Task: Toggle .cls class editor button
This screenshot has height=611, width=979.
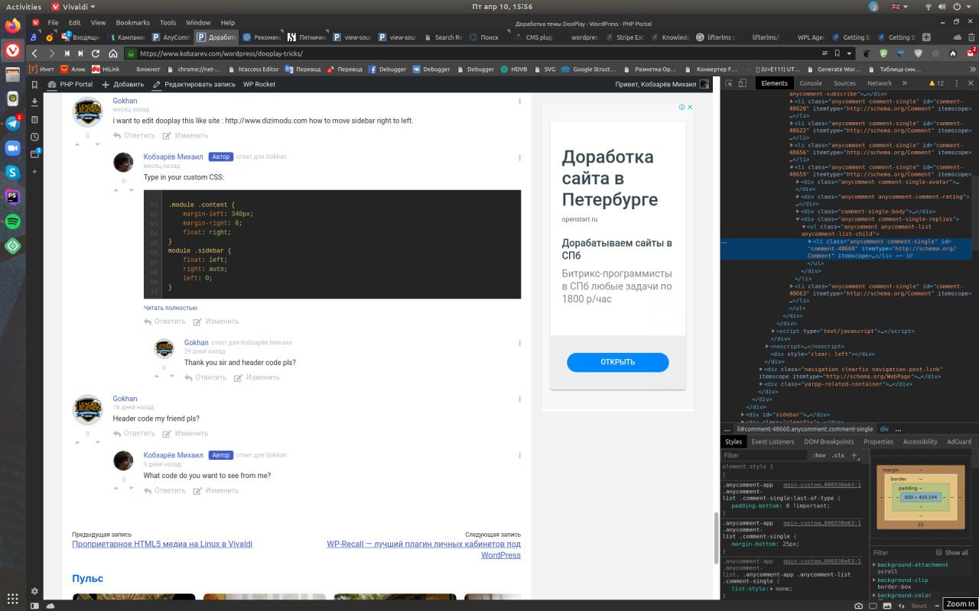Action: click(838, 455)
